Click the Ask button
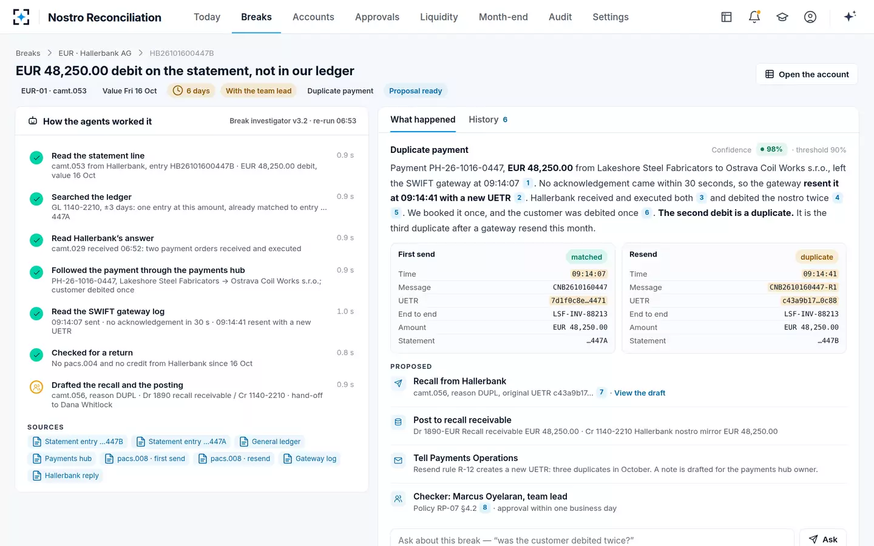This screenshot has height=546, width=874. tap(823, 539)
